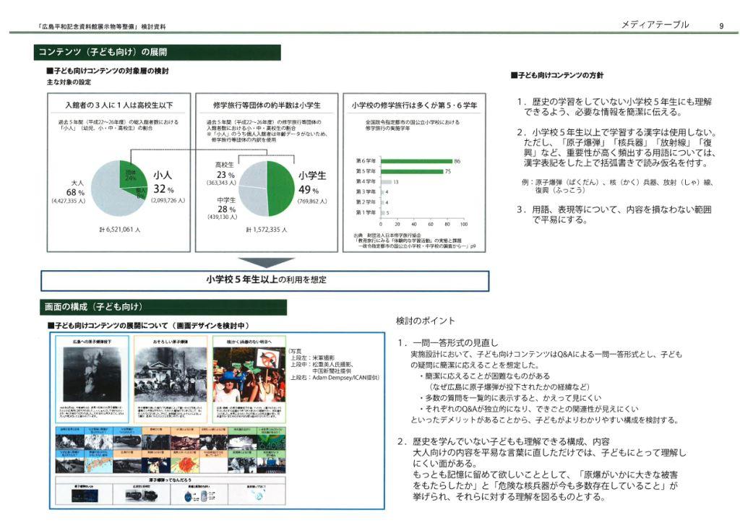Image resolution: width=740 pixels, height=523 pixels.
Task: Click box title 修学旅行等団体の約半数は小学生
Action: click(267, 105)
